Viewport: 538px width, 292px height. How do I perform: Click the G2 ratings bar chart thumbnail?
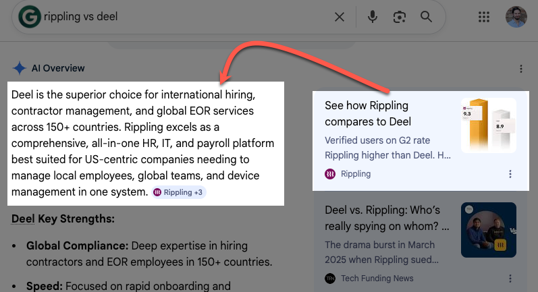point(489,125)
